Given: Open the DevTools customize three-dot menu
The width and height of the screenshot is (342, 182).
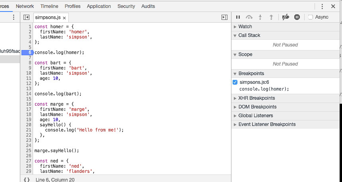Looking at the screenshot, I should [322, 6].
